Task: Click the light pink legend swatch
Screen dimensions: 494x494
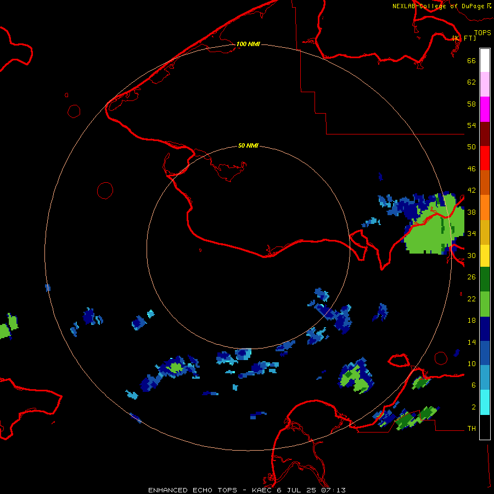Action: tap(485, 85)
